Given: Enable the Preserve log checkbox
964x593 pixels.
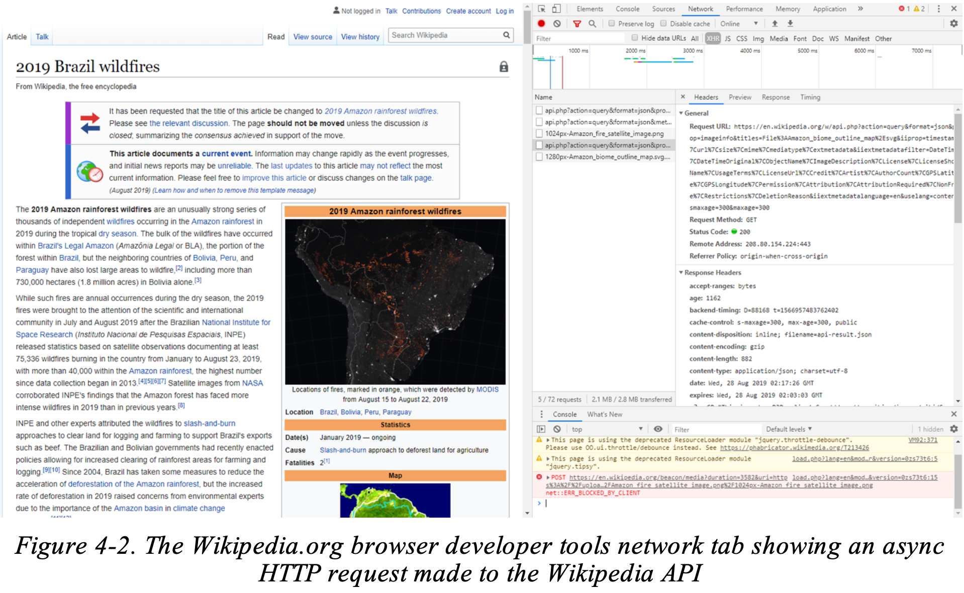Looking at the screenshot, I should [x=612, y=23].
